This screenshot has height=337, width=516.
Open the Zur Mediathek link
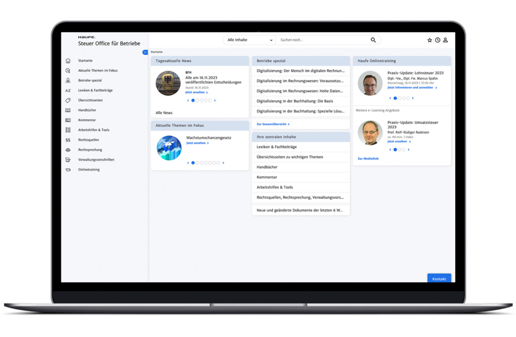click(x=368, y=158)
